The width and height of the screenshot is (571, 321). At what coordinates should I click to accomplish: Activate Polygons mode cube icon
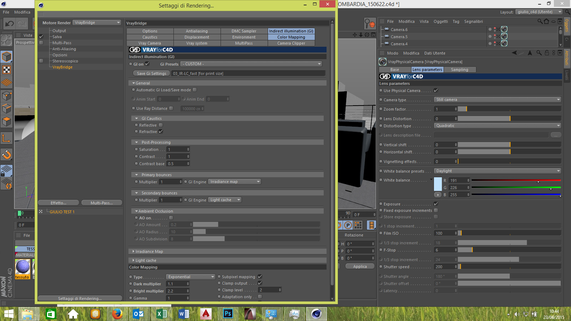pyautogui.click(x=6, y=122)
